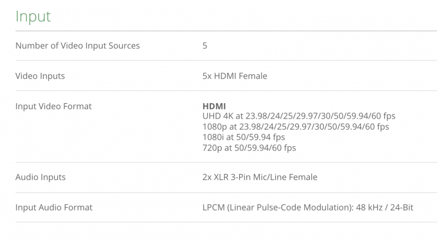Click the 1080p frame rates line
The width and height of the screenshot is (437, 243).
click(x=295, y=127)
